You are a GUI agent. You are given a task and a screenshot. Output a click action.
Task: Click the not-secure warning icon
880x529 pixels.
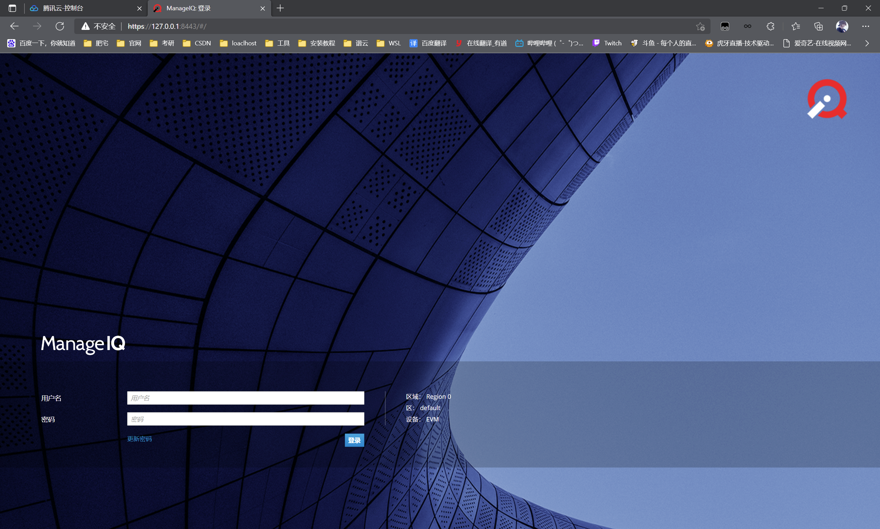coord(85,26)
